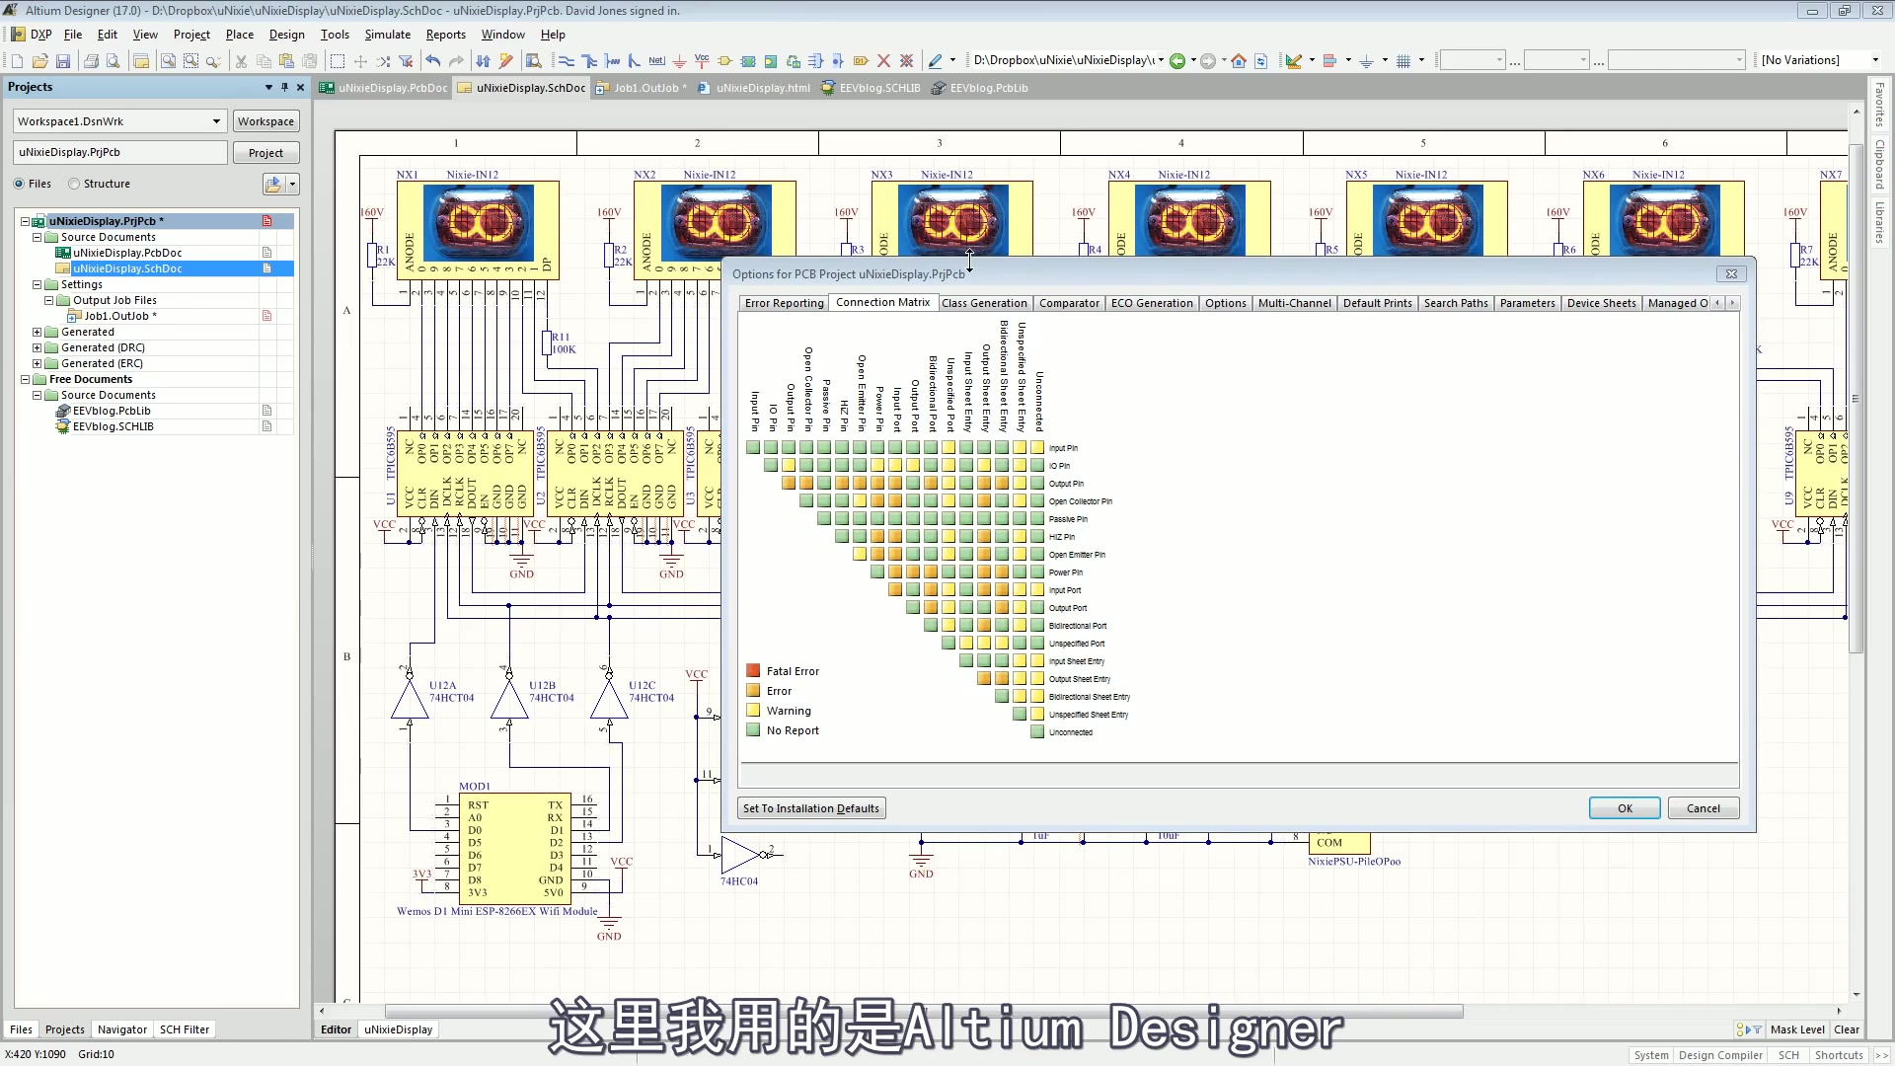Click the green Back navigation arrow
Screen dimensions: 1895x1066
coord(1177,61)
